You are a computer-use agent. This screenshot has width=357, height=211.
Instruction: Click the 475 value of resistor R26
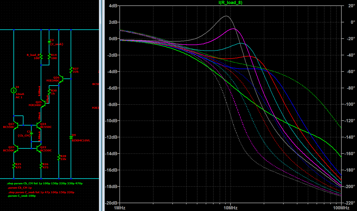tap(46, 167)
